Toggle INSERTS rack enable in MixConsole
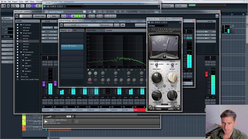The image size is (248, 139). [43, 32]
